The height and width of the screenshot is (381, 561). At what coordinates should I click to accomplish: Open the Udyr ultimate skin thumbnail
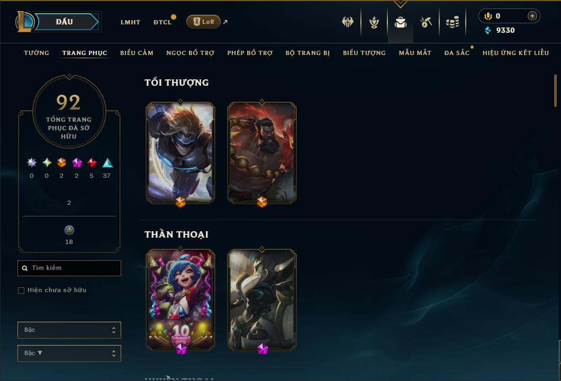point(262,153)
